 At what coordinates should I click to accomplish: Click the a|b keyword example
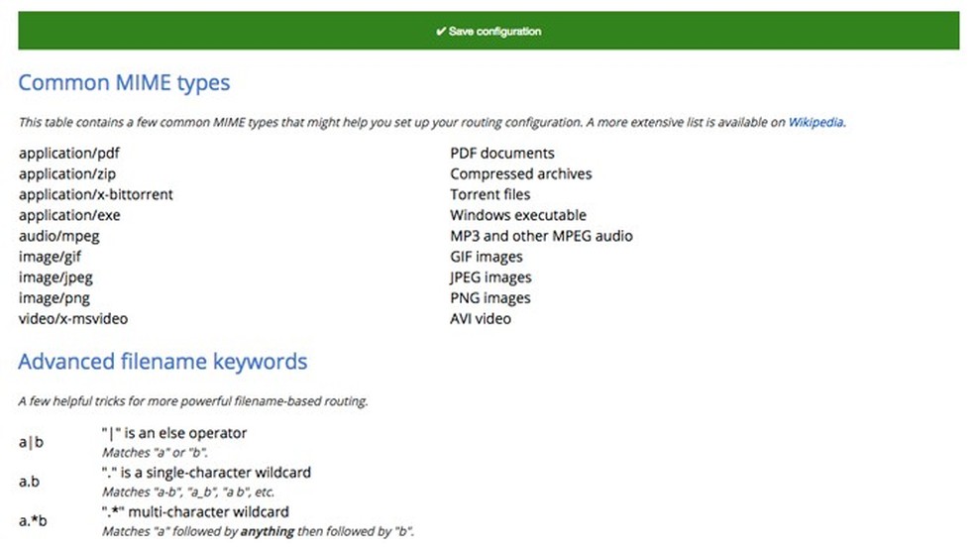coord(31,442)
